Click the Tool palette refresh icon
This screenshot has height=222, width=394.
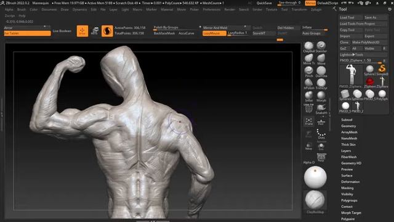(x=390, y=9)
